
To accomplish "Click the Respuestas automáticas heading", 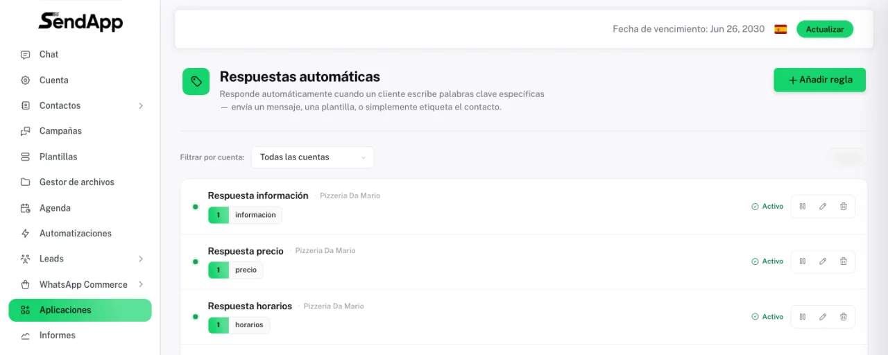I will pyautogui.click(x=300, y=77).
